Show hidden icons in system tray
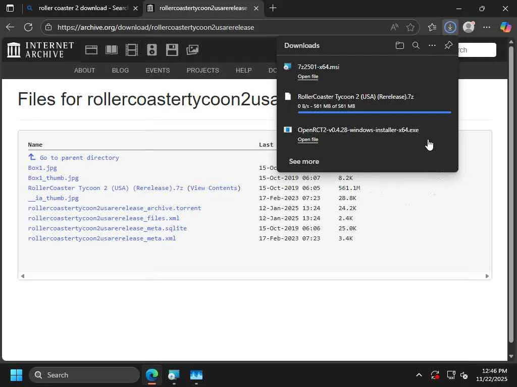Viewport: 517px width, 387px height. point(419,375)
